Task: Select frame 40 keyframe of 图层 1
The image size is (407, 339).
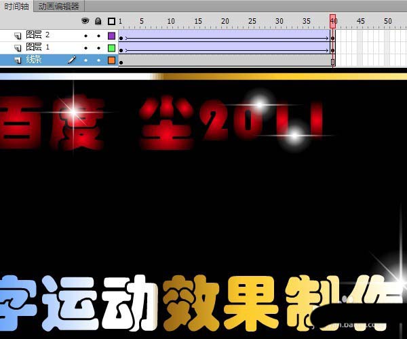Action: pyautogui.click(x=333, y=50)
